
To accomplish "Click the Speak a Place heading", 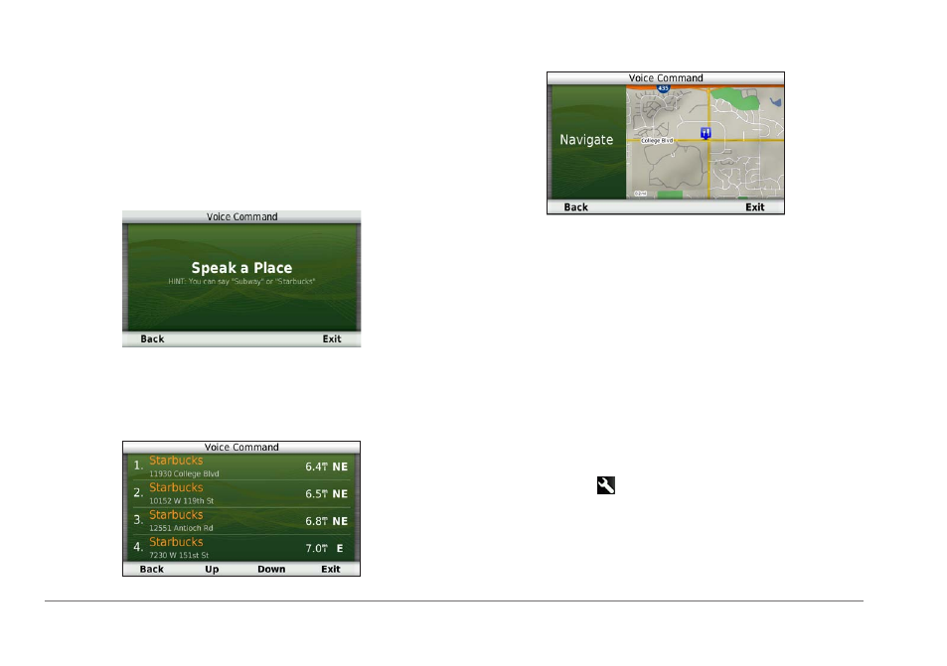I will 241,268.
